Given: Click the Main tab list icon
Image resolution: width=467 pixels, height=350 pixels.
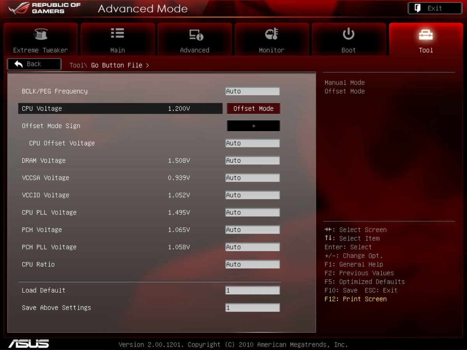Looking at the screenshot, I should tap(117, 33).
